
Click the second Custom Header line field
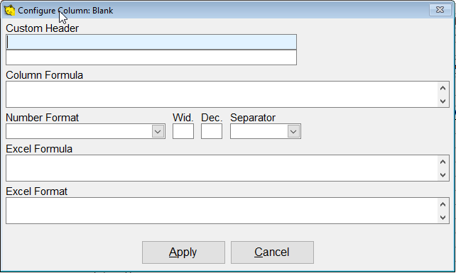pyautogui.click(x=151, y=57)
